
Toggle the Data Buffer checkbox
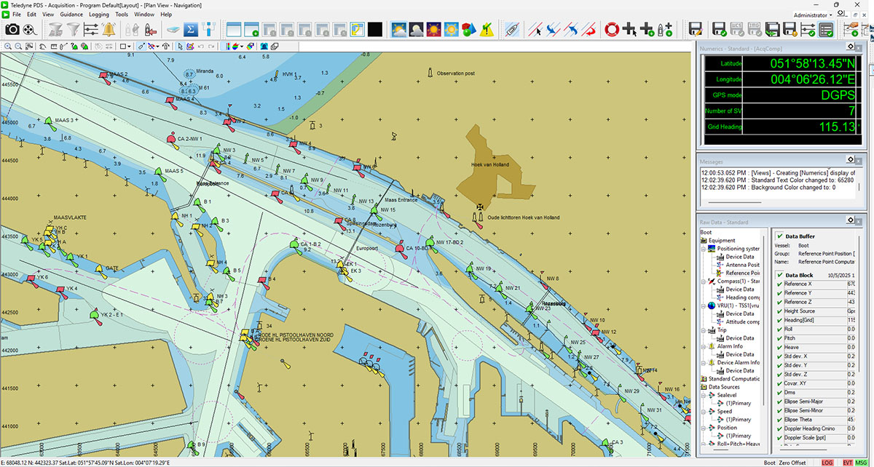[x=780, y=236]
